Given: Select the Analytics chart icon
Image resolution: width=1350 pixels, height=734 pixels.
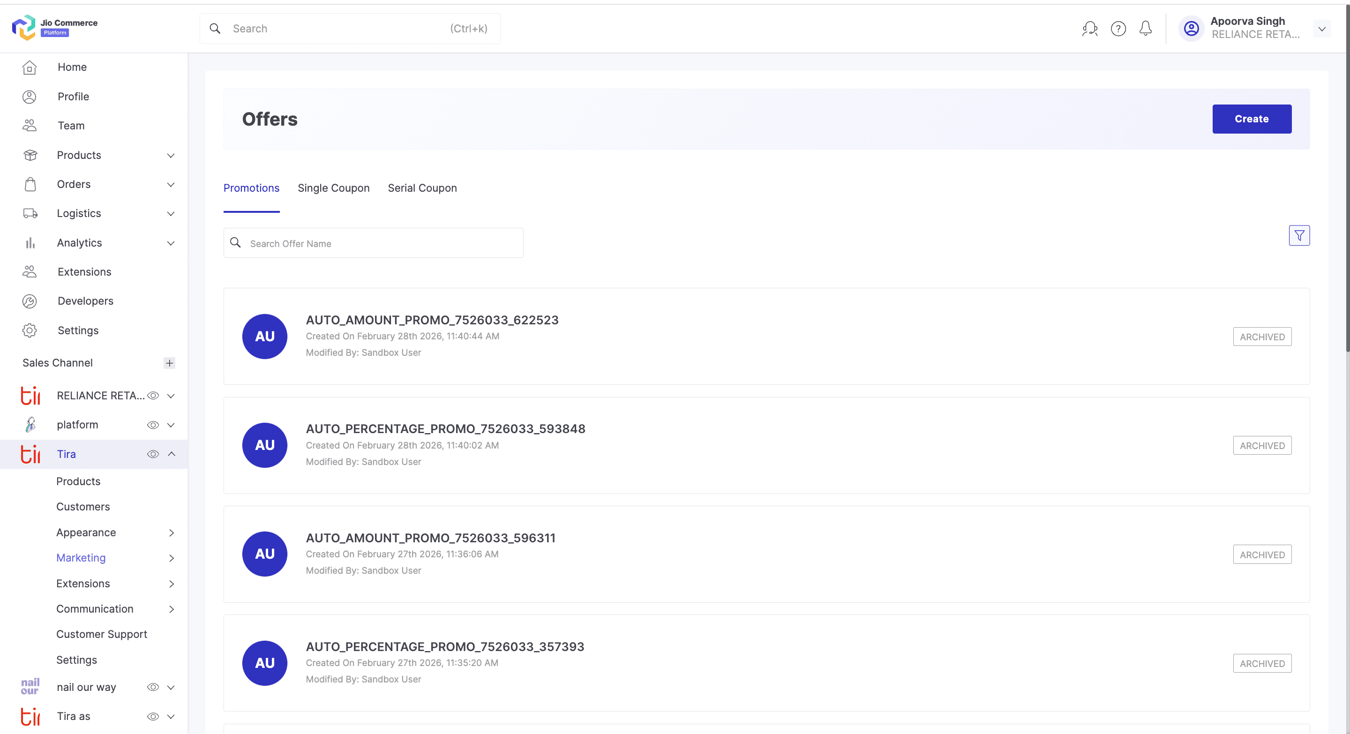Looking at the screenshot, I should (x=30, y=243).
